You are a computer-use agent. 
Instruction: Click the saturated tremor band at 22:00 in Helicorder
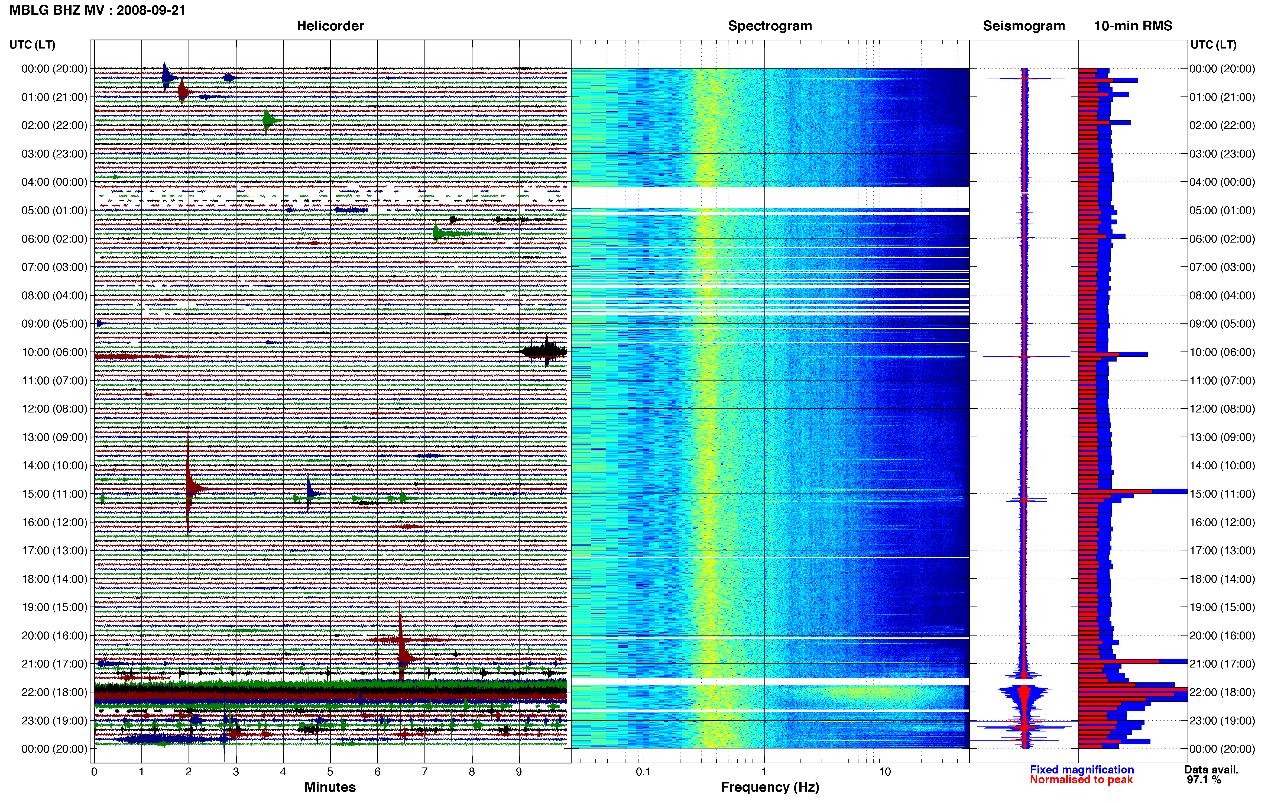330,692
